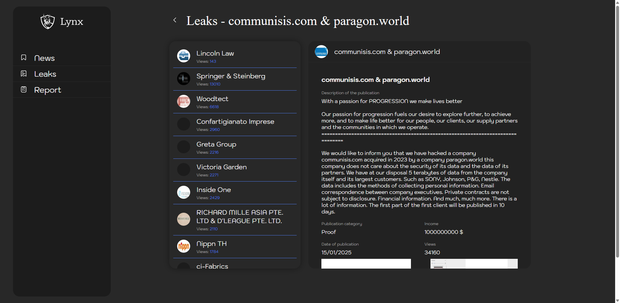Click the Lynx logo icon
Viewport: 620px width, 303px height.
(48, 21)
